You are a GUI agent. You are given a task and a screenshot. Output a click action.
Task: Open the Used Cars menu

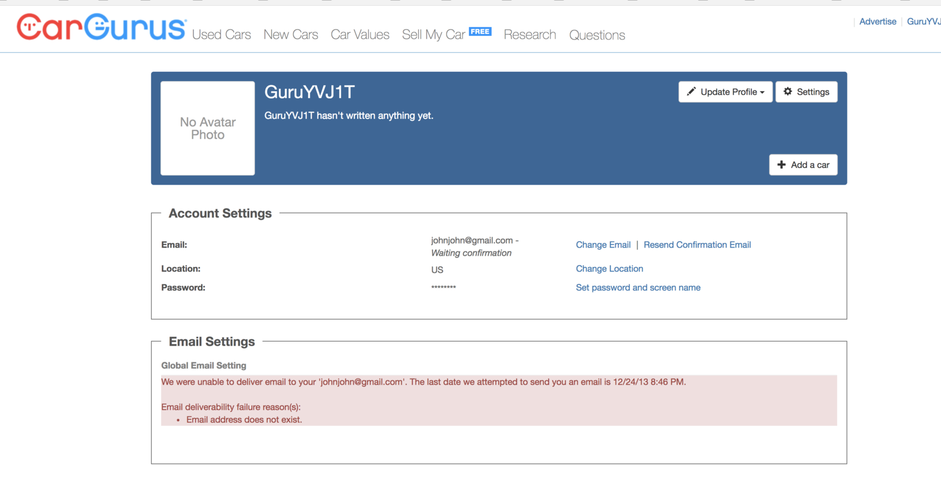click(221, 35)
